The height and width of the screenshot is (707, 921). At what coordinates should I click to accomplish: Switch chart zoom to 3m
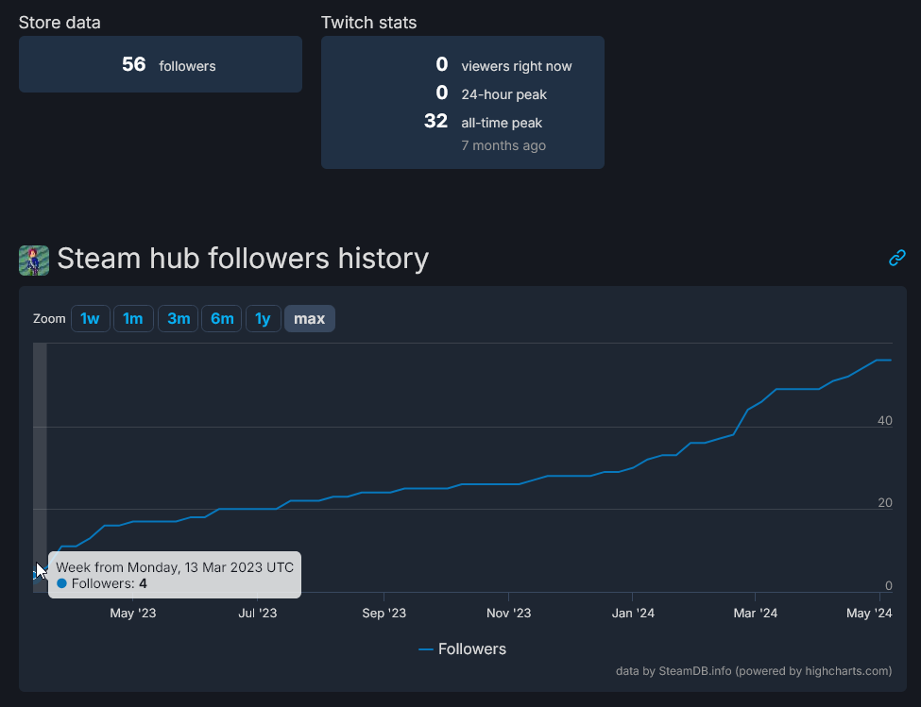[x=178, y=319]
